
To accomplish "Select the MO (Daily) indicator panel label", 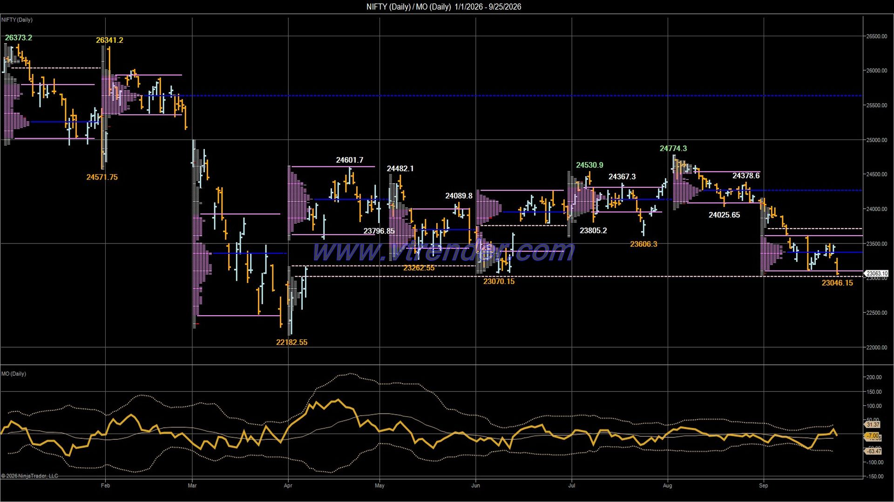I will click(x=14, y=374).
